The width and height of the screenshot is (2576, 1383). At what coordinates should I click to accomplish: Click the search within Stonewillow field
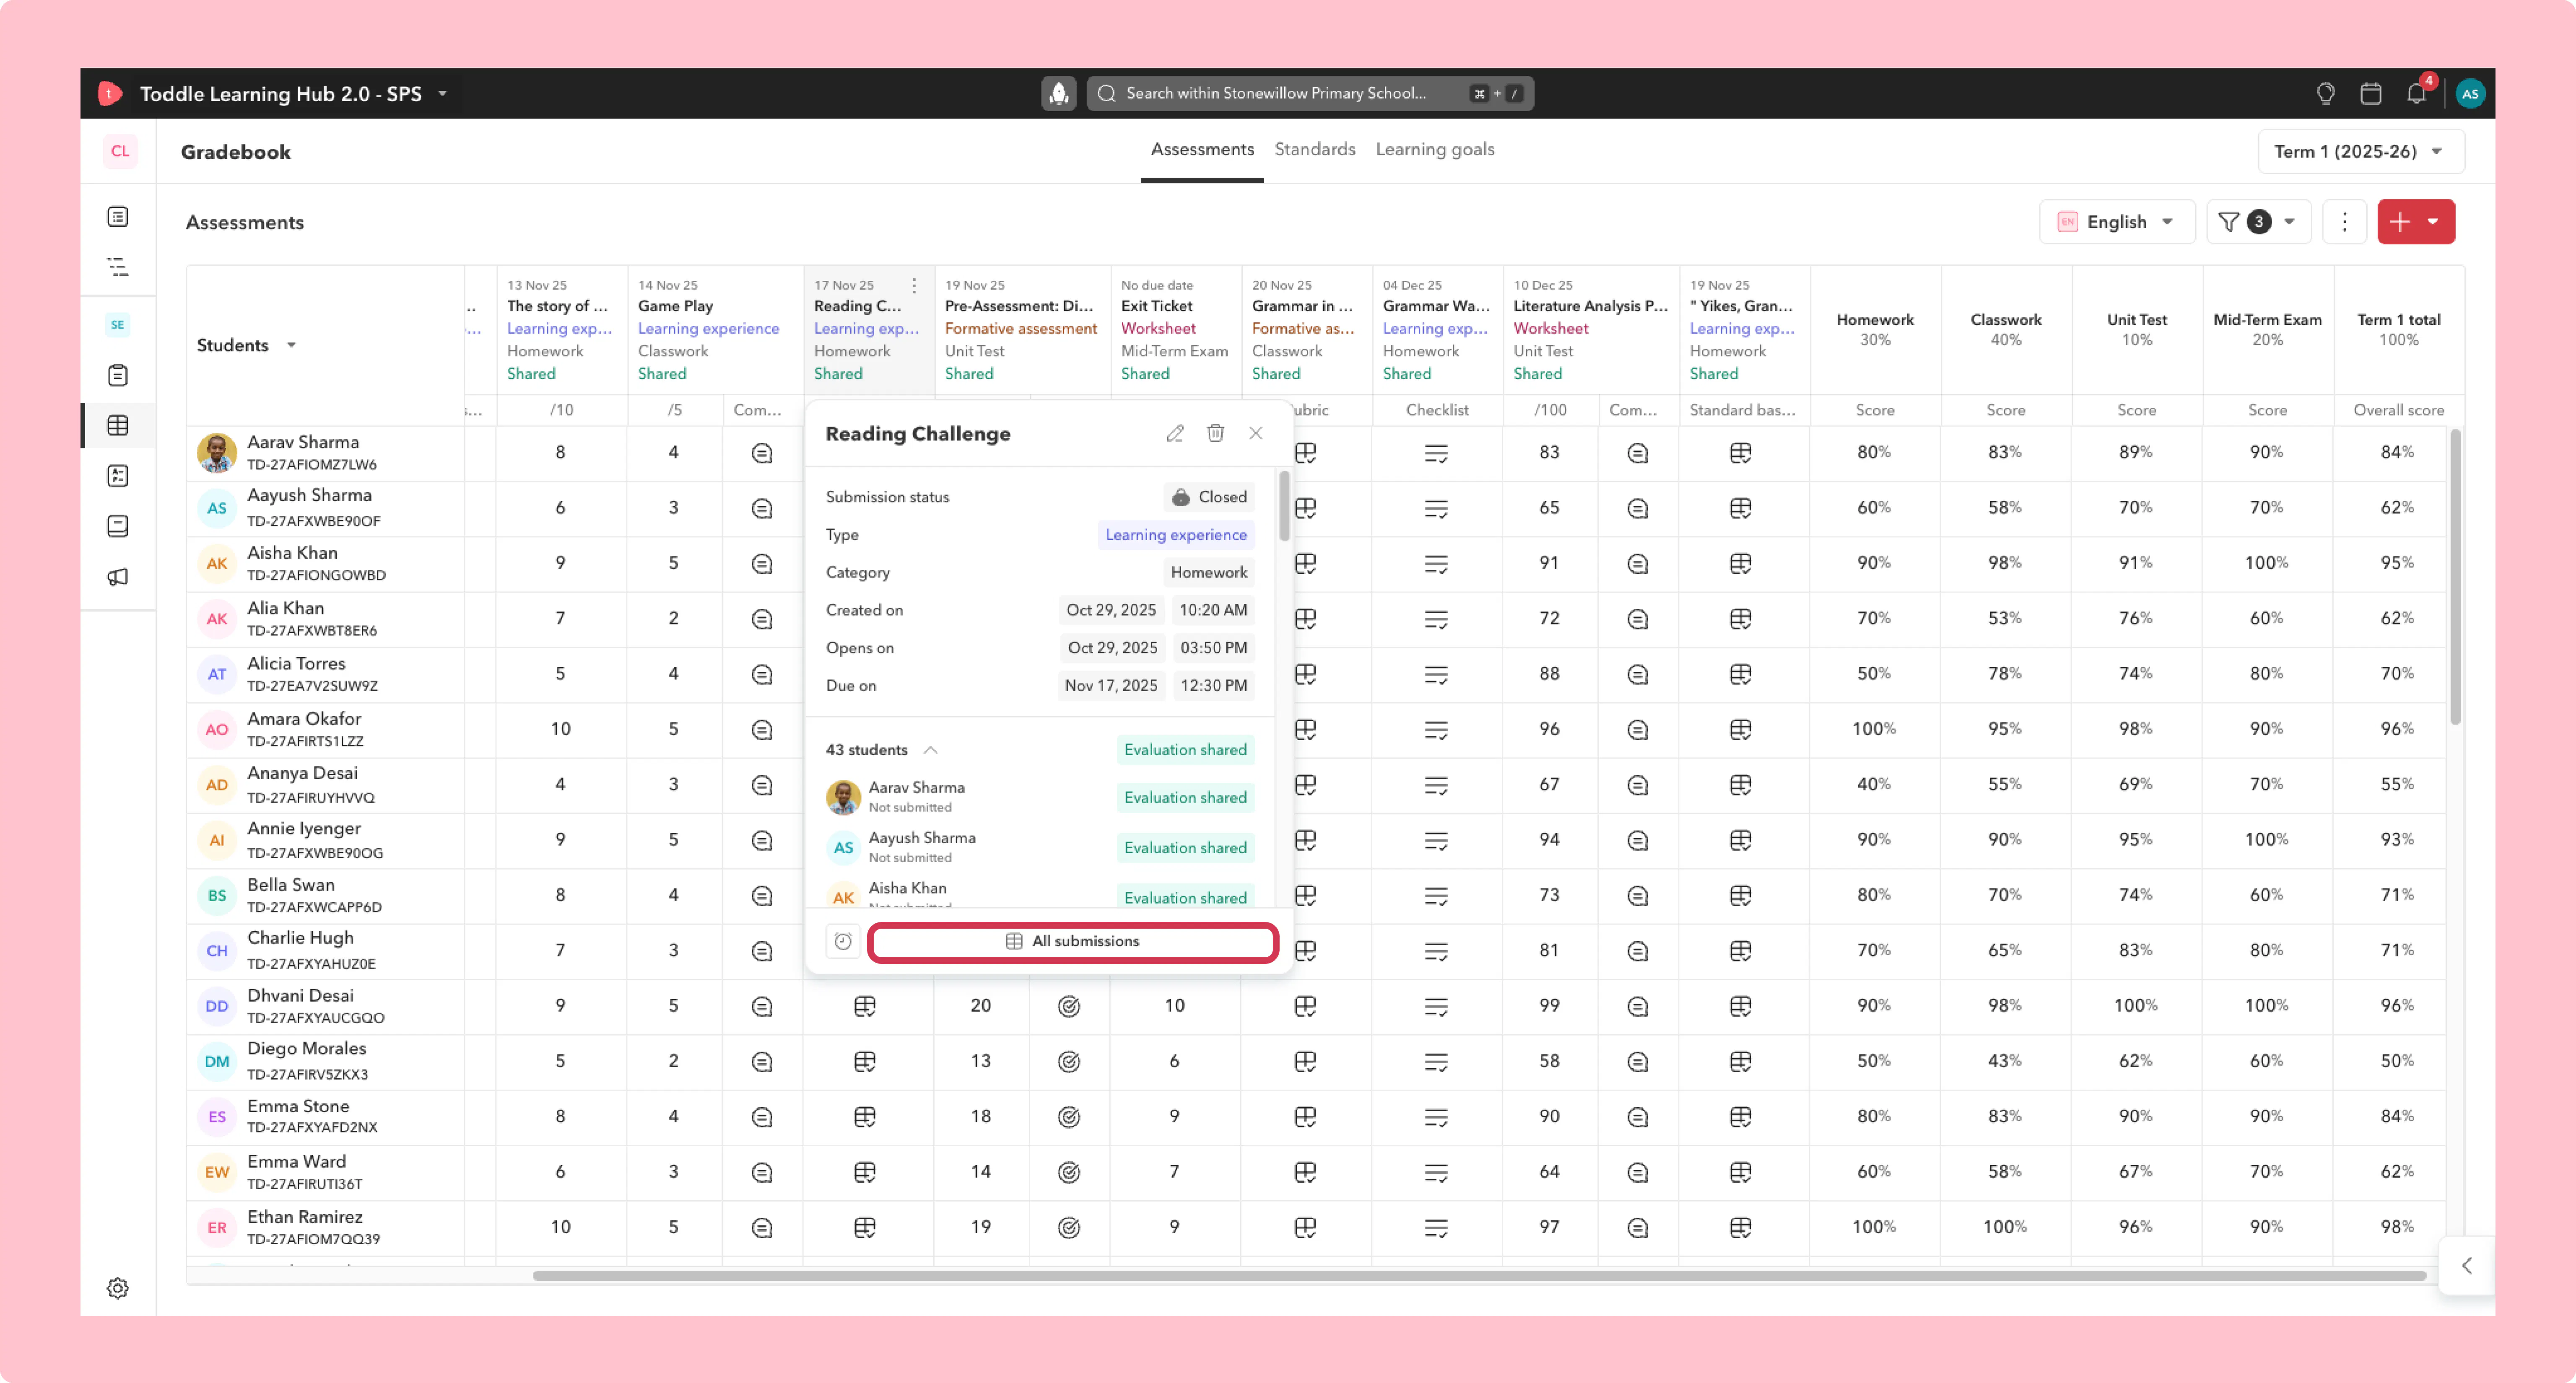(1310, 93)
